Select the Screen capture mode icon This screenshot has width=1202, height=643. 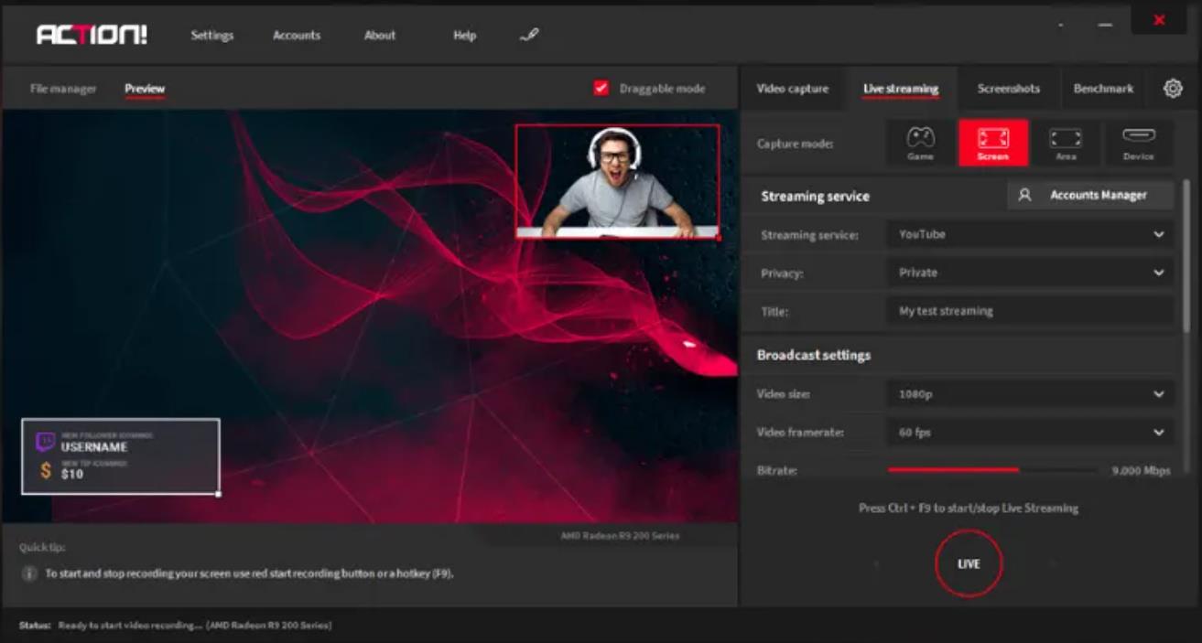pos(993,143)
